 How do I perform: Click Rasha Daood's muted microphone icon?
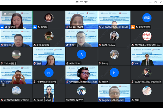pyautogui.click(x=35, y=100)
